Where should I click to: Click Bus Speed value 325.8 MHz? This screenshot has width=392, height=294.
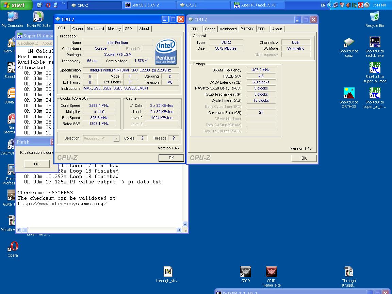(x=99, y=118)
